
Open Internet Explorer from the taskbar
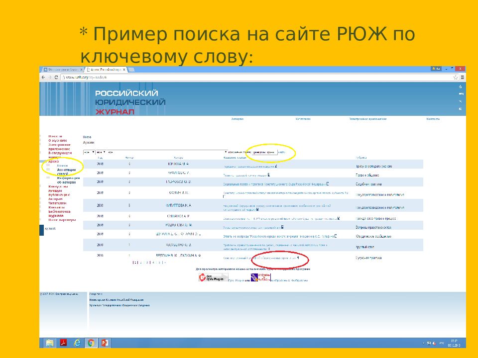[x=77, y=343]
